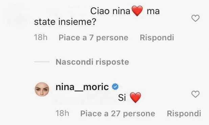Screen dimensions: 209x125
Task: Click the blurred mention before 'Si' in the reply
Action: (x=86, y=98)
